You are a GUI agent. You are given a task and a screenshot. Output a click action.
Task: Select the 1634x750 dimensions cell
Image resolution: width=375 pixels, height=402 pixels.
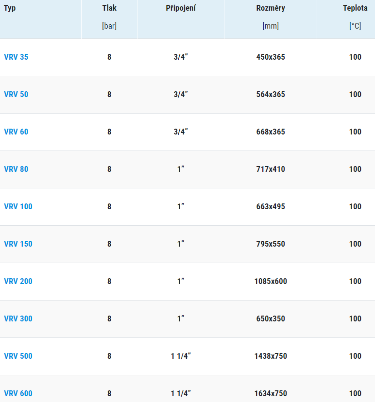271,393
